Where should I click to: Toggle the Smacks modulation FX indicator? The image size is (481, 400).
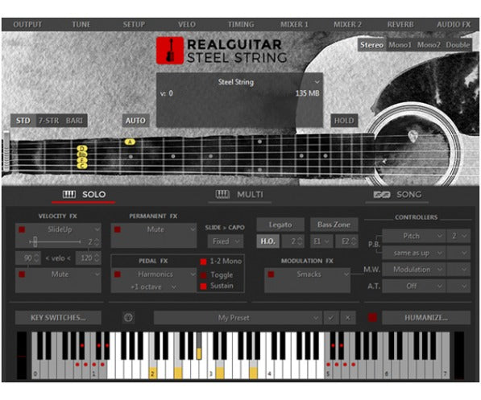[x=271, y=274]
